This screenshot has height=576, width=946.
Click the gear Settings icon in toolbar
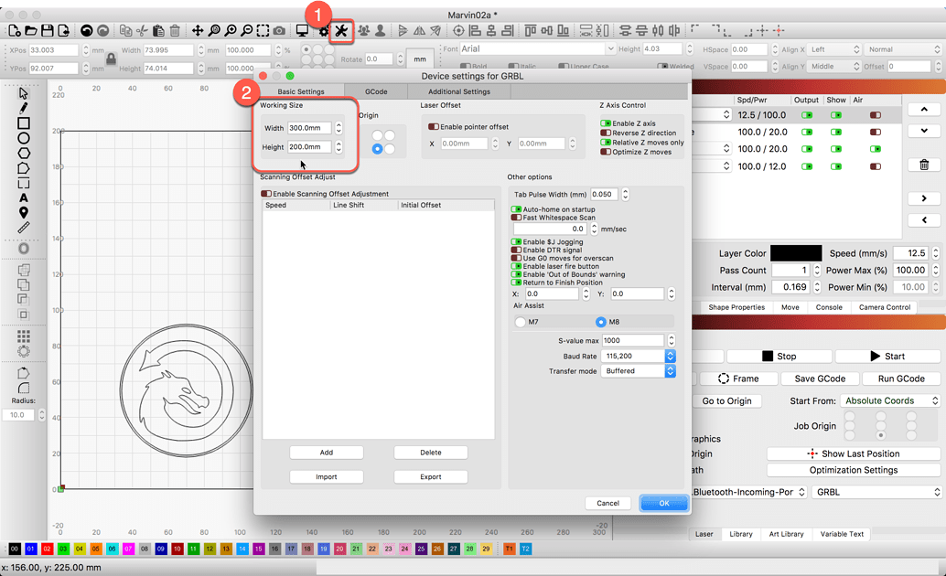pos(324,31)
